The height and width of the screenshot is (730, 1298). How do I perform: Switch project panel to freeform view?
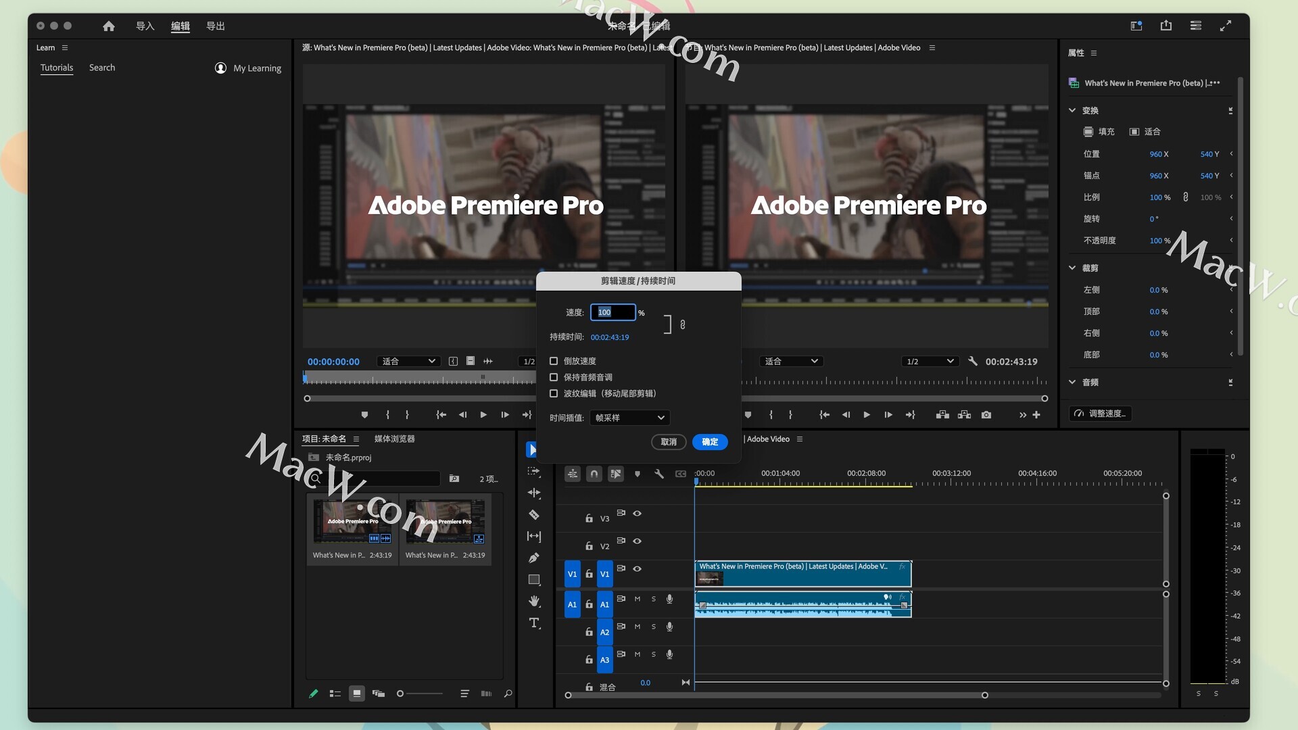tap(379, 693)
